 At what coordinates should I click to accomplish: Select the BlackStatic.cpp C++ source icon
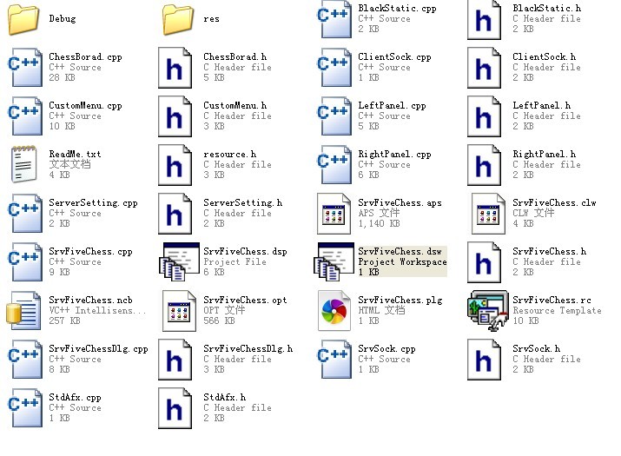(x=334, y=19)
